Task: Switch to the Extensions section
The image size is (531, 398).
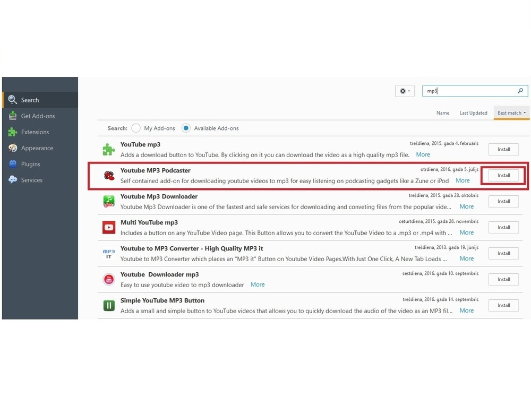Action: pos(40,132)
